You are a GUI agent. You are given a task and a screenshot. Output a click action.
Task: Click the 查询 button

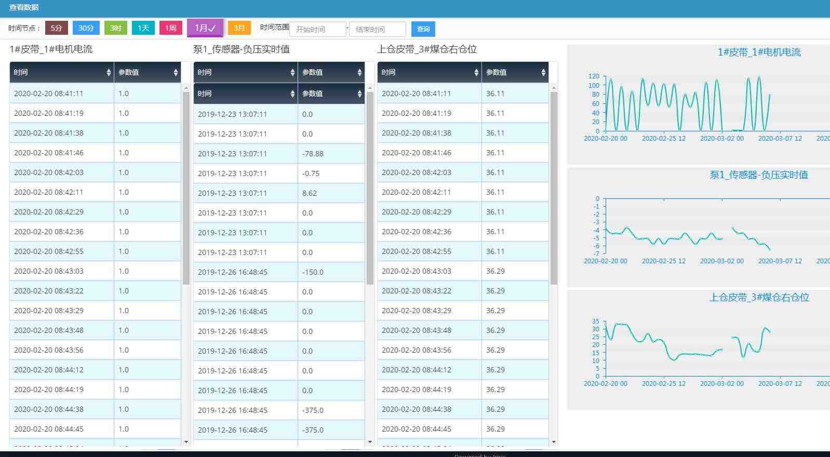coord(423,29)
